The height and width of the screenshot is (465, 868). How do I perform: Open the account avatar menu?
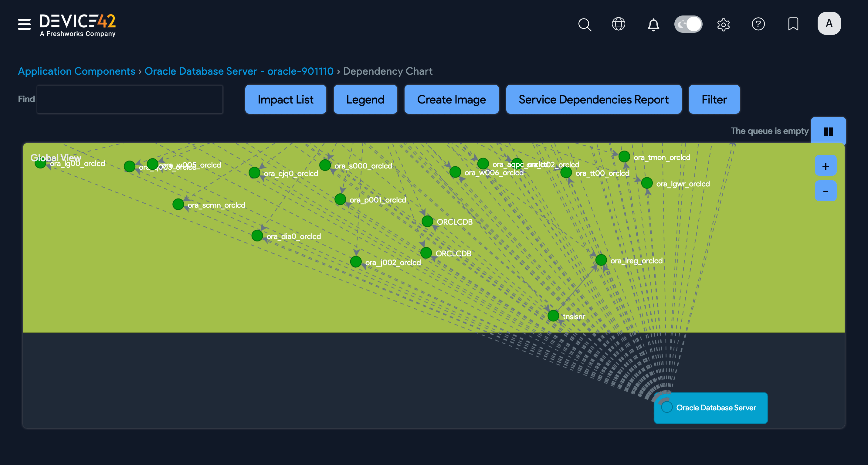[x=829, y=23]
